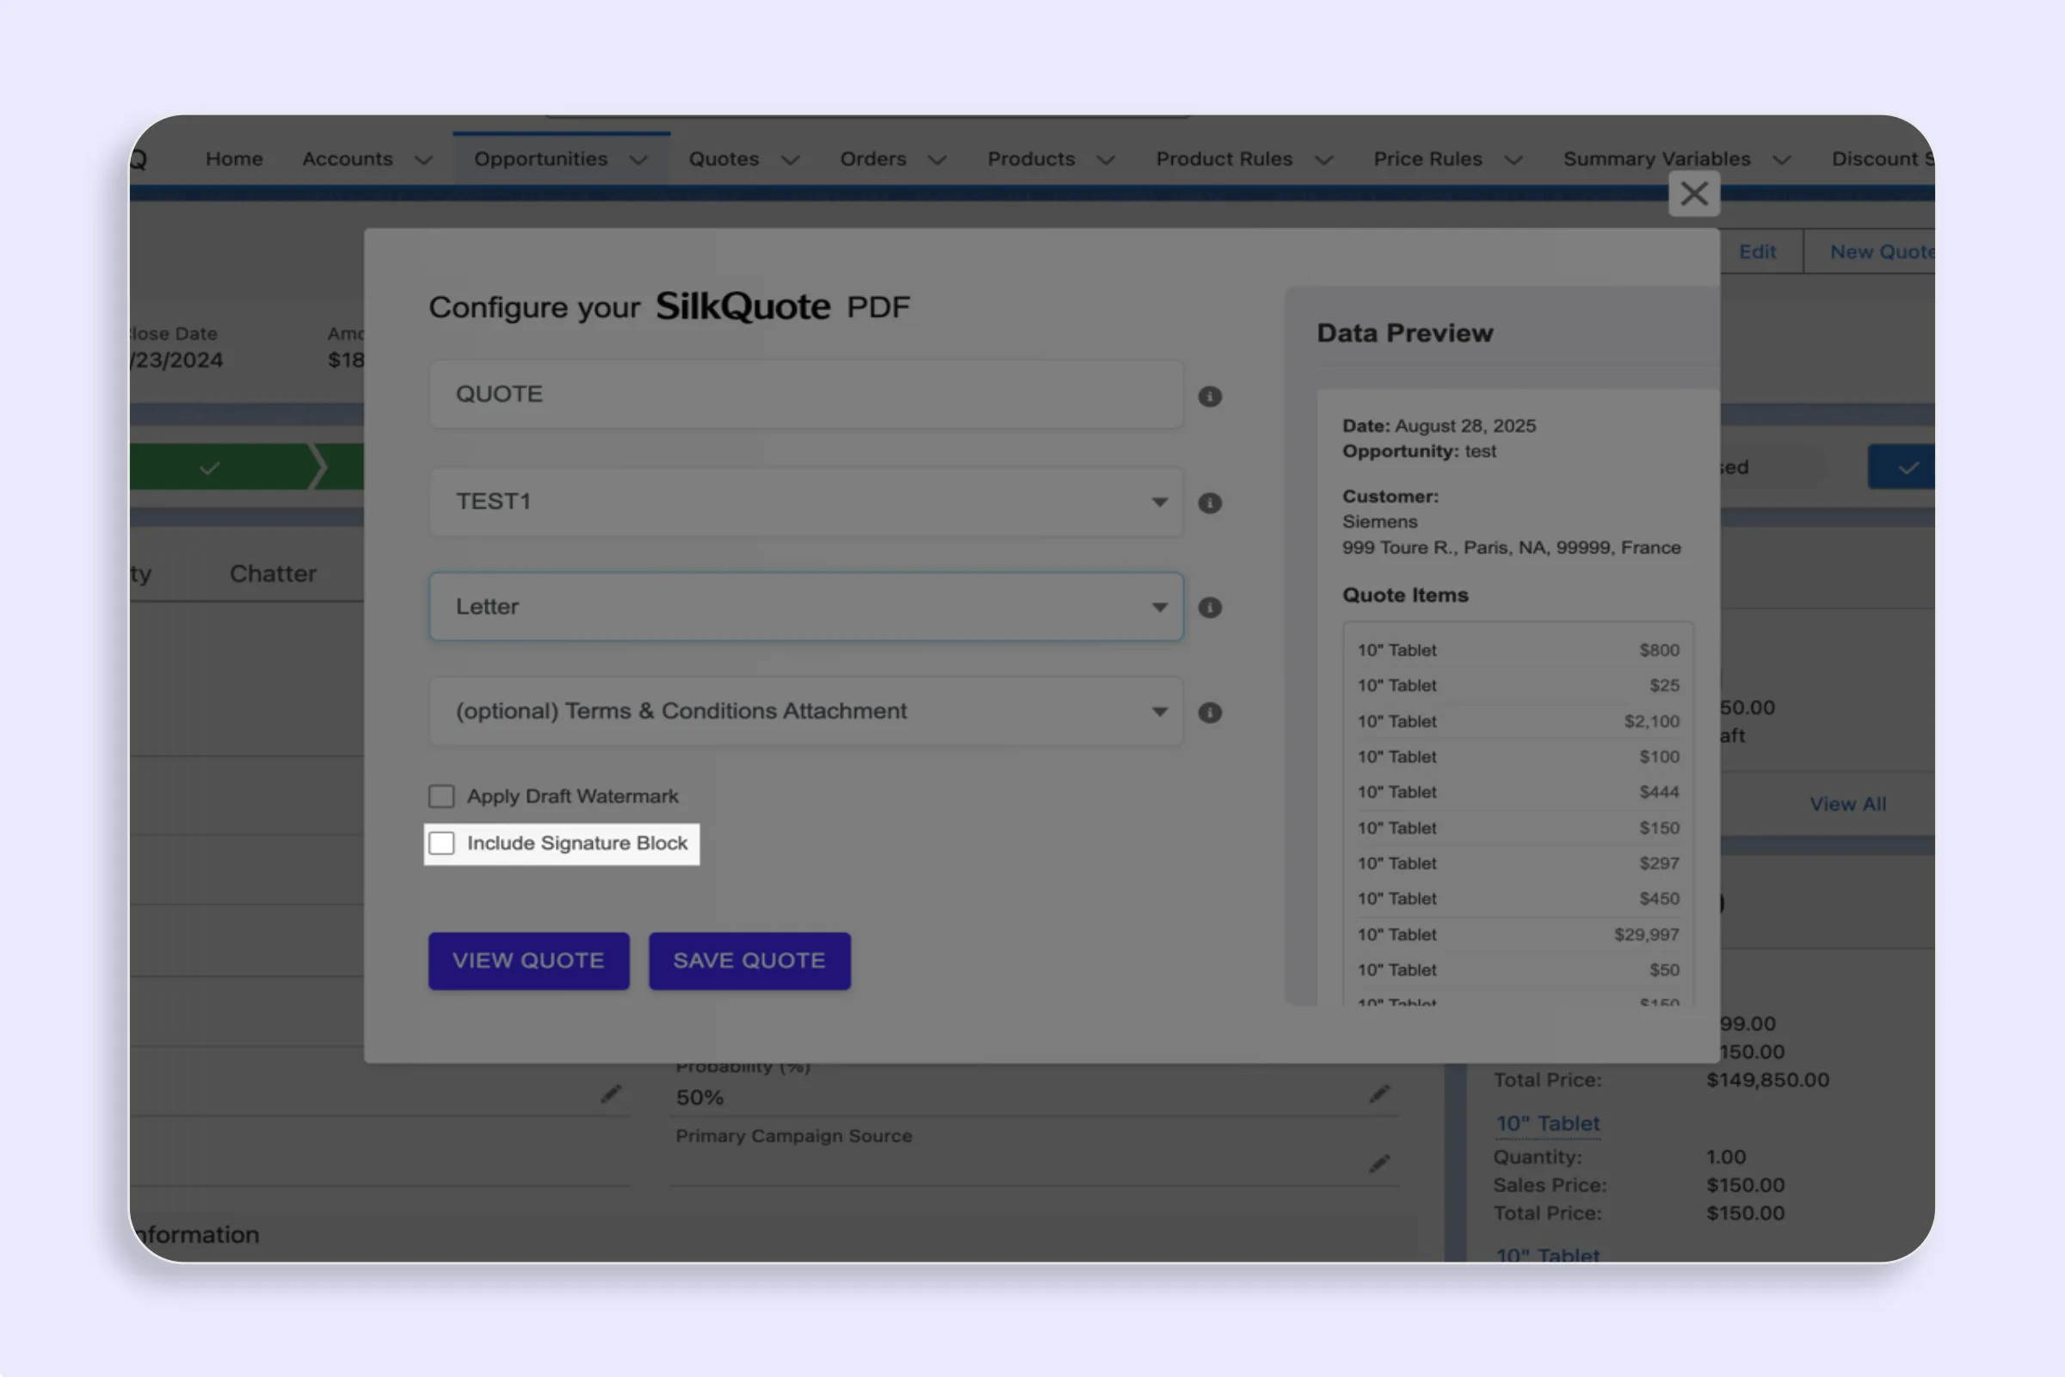
Task: Click info icon next to QUOTE field
Action: coord(1210,397)
